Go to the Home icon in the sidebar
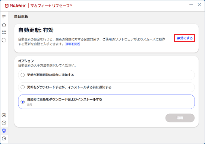The image size is (205, 144). [4, 25]
